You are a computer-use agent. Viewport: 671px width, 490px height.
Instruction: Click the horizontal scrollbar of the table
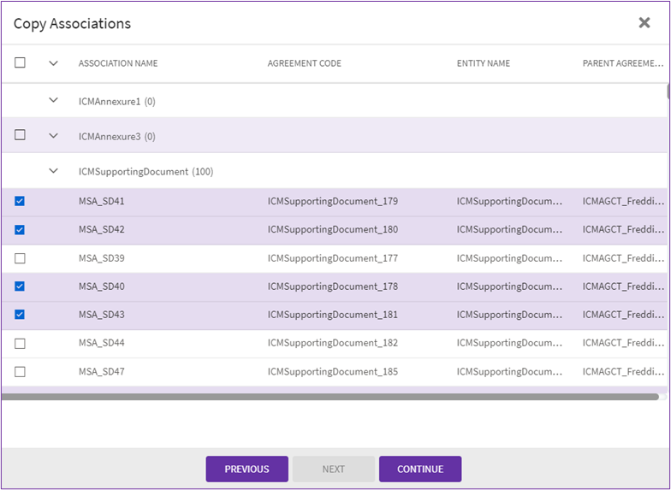330,397
